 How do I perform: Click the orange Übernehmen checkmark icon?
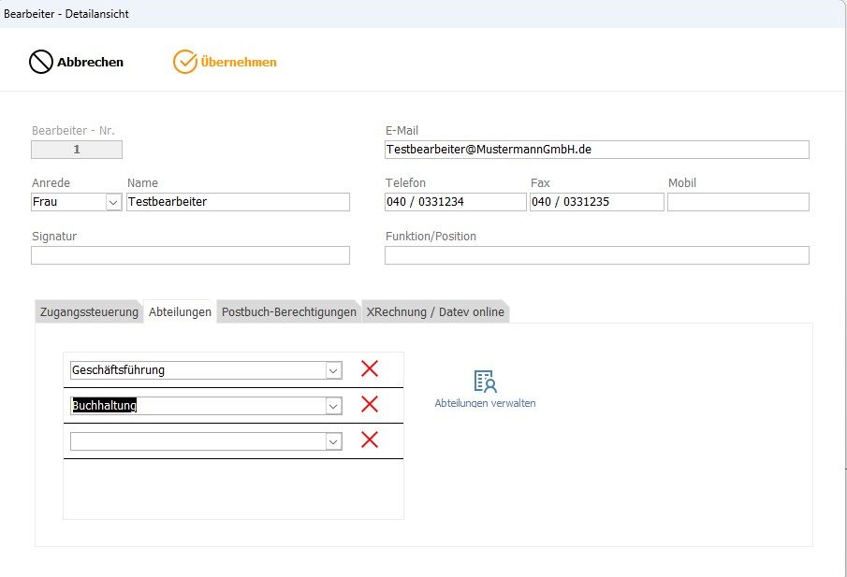[x=184, y=62]
